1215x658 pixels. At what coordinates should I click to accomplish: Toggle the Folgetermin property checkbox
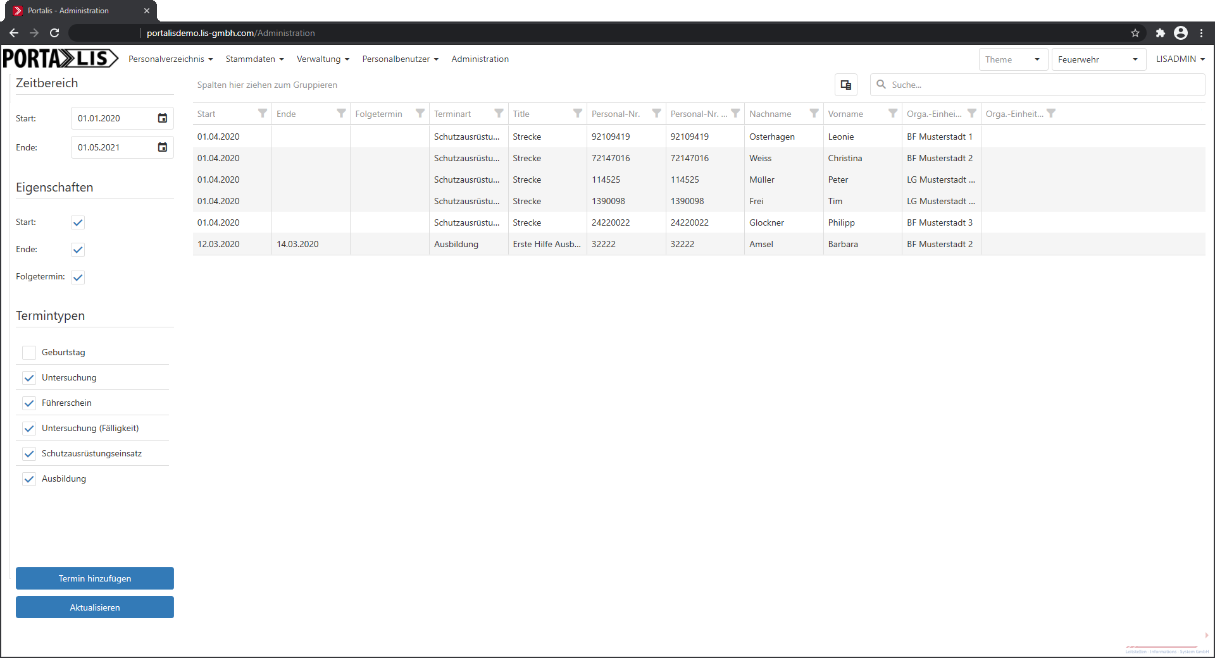click(78, 277)
